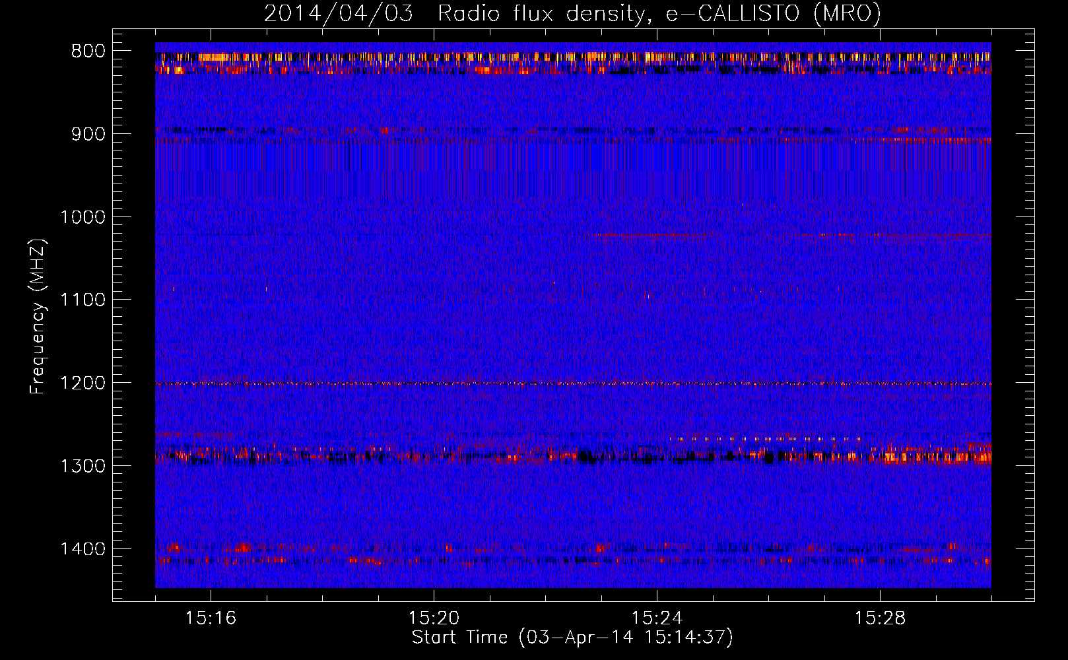This screenshot has height=660, width=1068.
Task: Click the thin horizontal emission line at 1200 MHz
Action: click(x=573, y=383)
